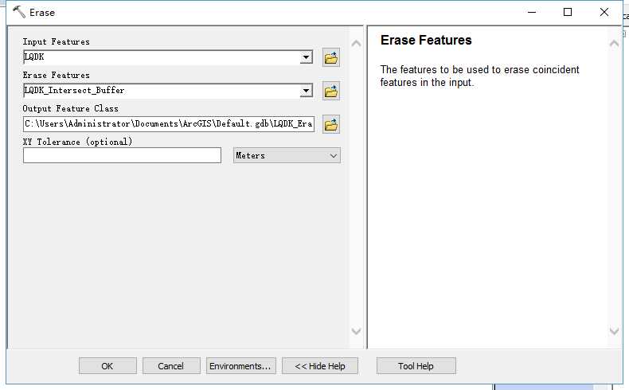Maximize the Erase dialog window
Viewport: 629px width, 390px height.
(568, 12)
